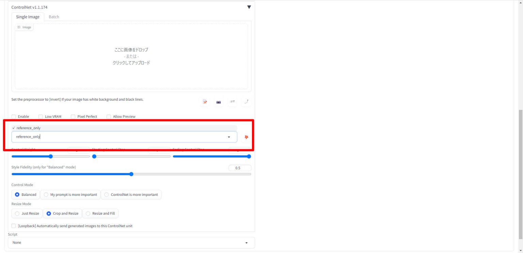
Task: Click the notepad-and-pencil new canvas icon
Action: 205,102
